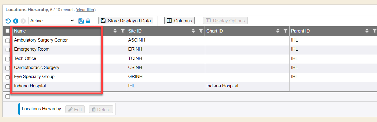Sort the Parent ID column

(367, 31)
